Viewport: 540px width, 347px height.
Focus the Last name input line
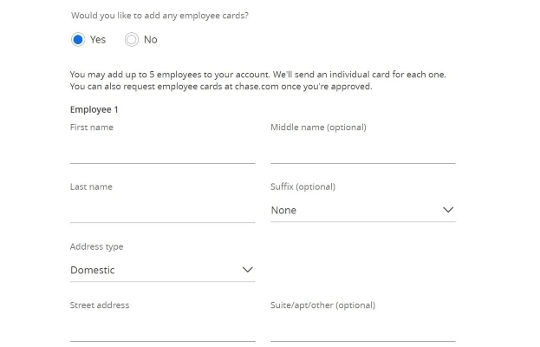[x=162, y=211]
